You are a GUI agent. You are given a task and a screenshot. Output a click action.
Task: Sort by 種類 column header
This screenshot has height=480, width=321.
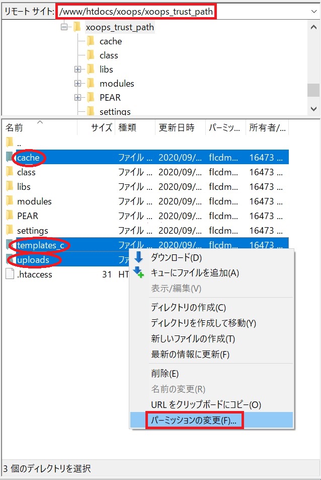pyautogui.click(x=135, y=127)
